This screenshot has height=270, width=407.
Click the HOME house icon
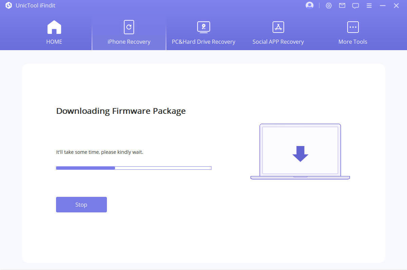tap(54, 27)
